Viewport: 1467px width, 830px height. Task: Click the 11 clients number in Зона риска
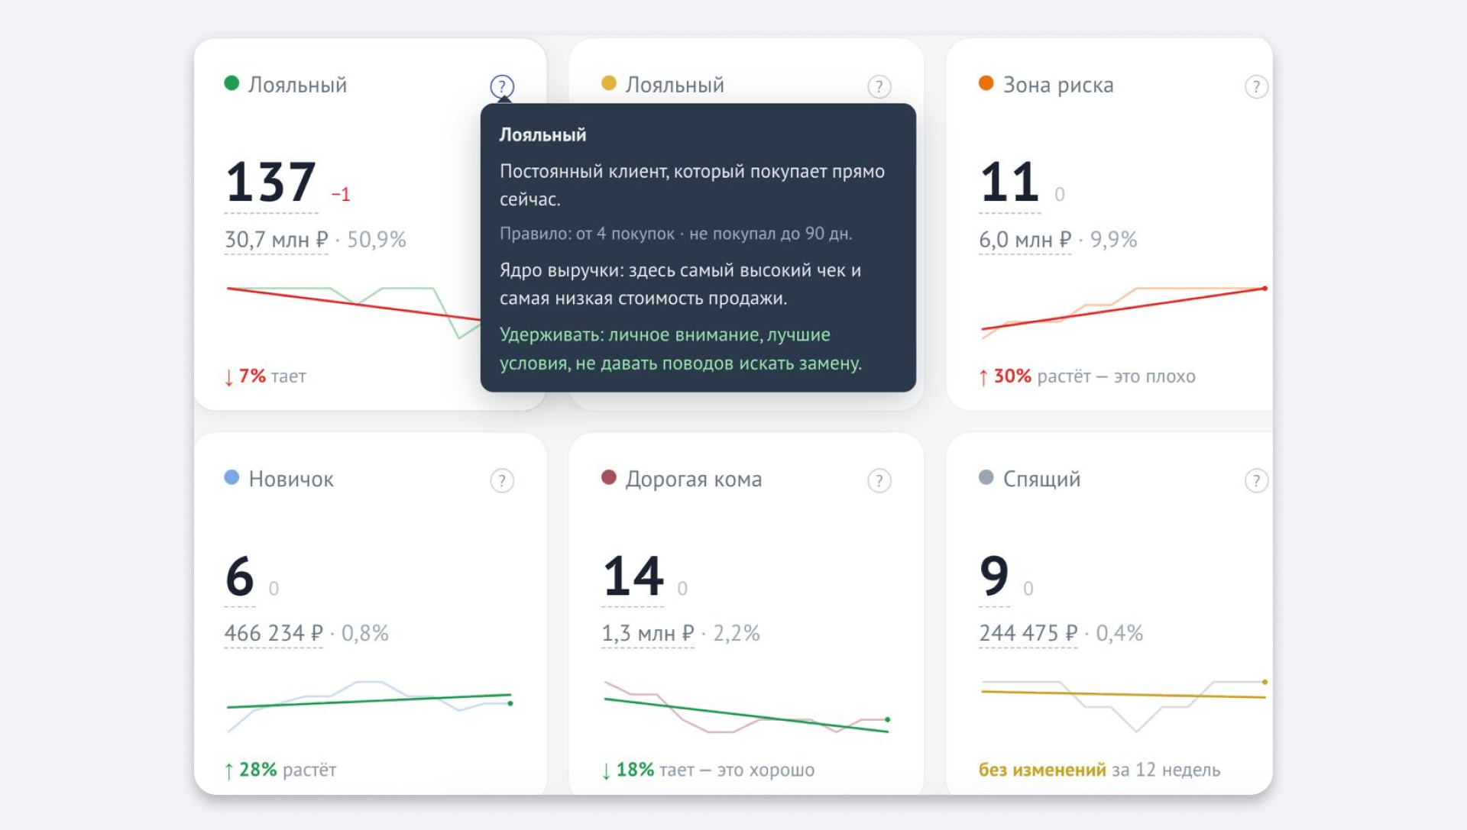(x=1010, y=182)
